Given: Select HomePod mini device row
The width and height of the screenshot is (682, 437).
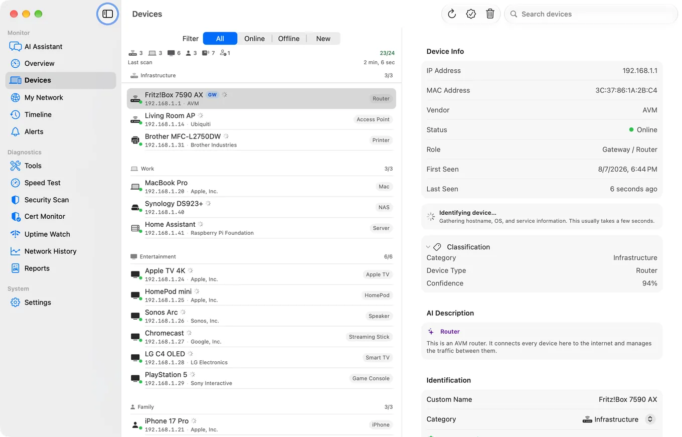Looking at the screenshot, I should (x=261, y=295).
